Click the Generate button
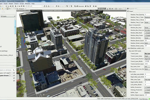Screen dimensions: 150x100 80,6
